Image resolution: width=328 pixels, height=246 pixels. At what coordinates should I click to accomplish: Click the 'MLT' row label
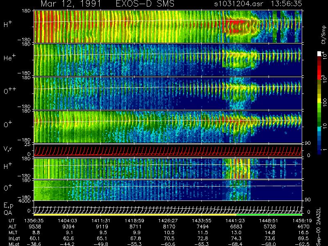pos(13,232)
